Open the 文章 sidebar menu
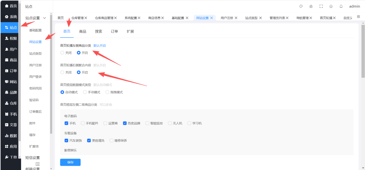Viewport: 365px width, 170px height. 10,125
